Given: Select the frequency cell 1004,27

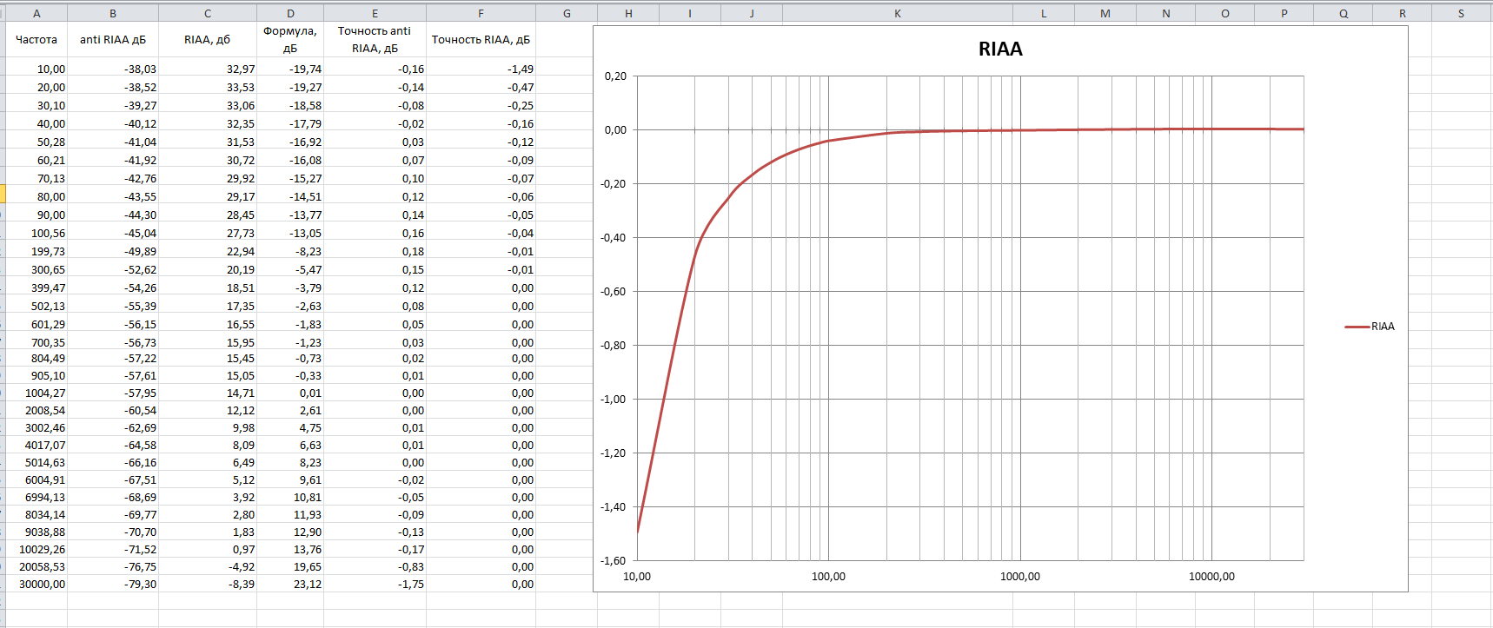Looking at the screenshot, I should pos(45,393).
